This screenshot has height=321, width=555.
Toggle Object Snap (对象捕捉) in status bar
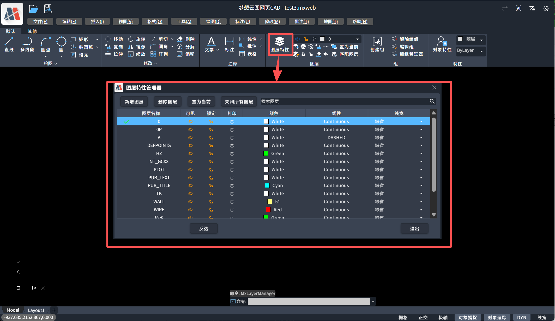468,317
